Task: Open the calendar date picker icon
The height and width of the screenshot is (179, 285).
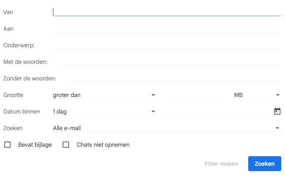Action: click(277, 111)
